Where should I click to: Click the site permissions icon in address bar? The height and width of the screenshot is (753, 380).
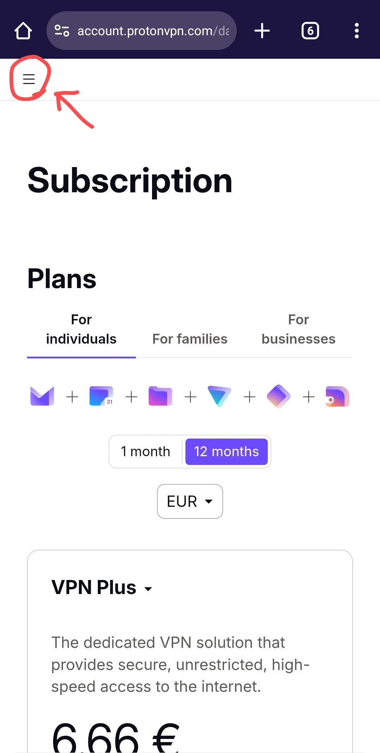pyautogui.click(x=62, y=30)
